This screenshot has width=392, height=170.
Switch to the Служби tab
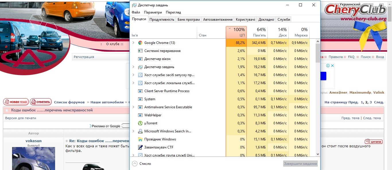coord(284,20)
